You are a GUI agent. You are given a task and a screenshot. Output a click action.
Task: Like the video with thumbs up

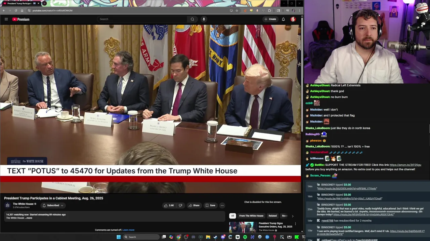pyautogui.click(x=169, y=206)
